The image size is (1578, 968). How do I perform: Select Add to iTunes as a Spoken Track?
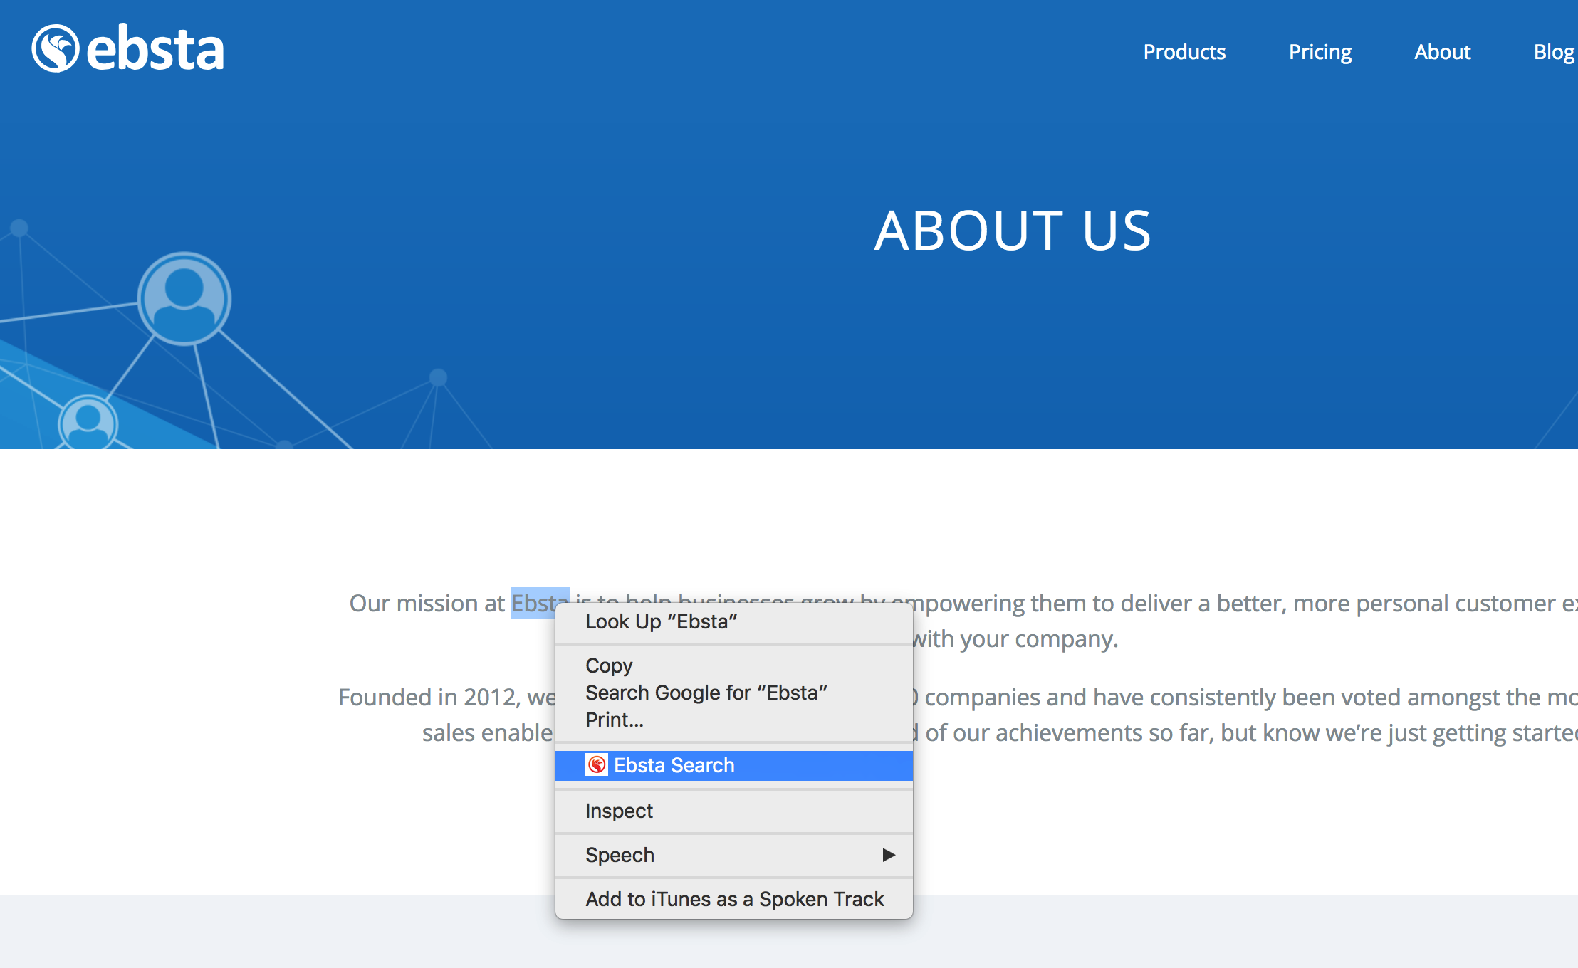click(x=734, y=899)
